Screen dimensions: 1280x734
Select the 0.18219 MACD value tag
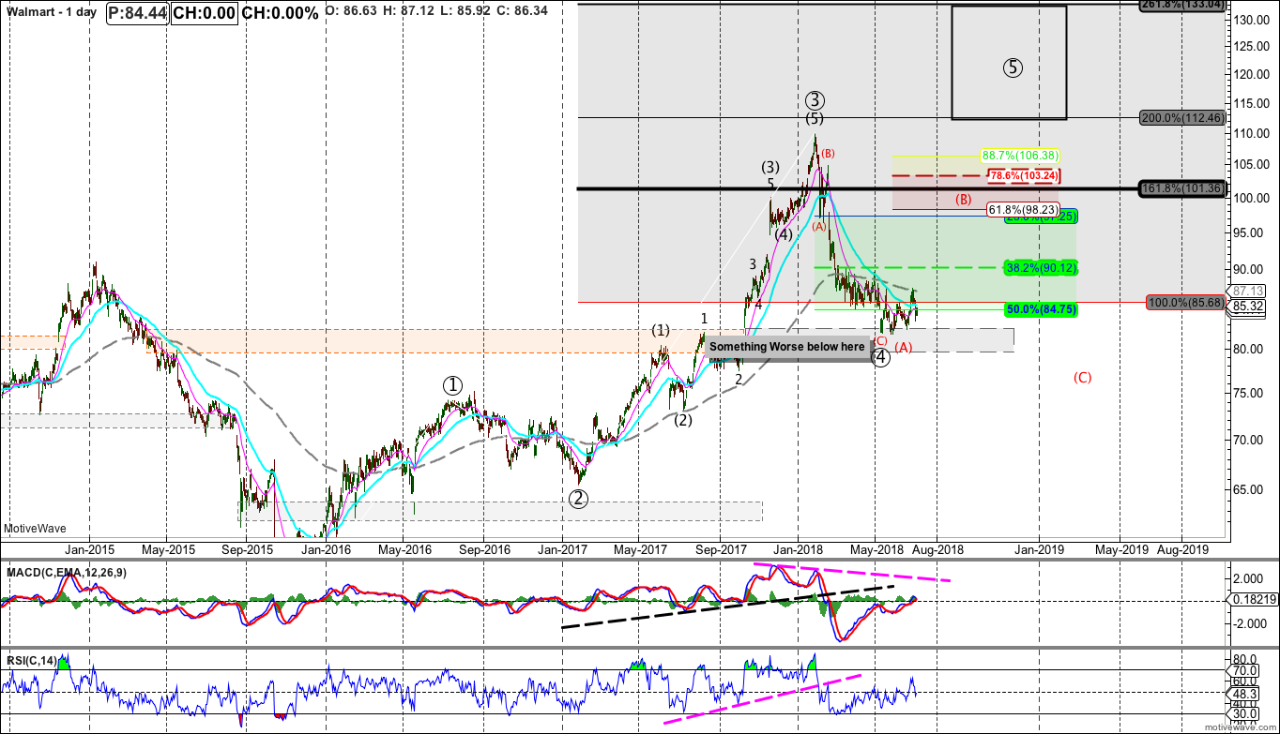[x=1252, y=601]
